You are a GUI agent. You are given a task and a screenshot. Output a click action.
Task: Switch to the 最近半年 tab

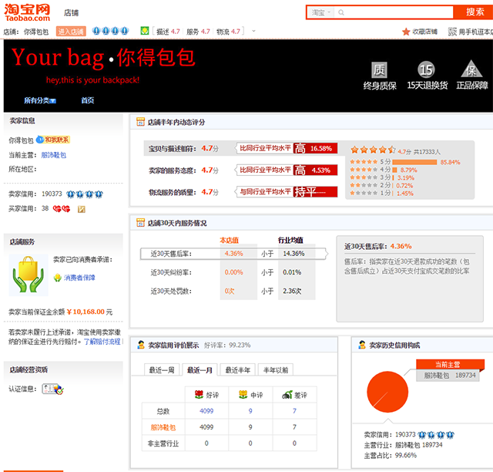tap(237, 370)
